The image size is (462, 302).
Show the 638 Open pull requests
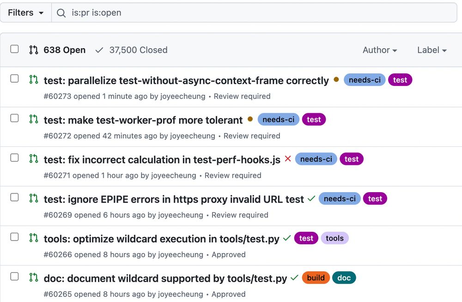[64, 50]
